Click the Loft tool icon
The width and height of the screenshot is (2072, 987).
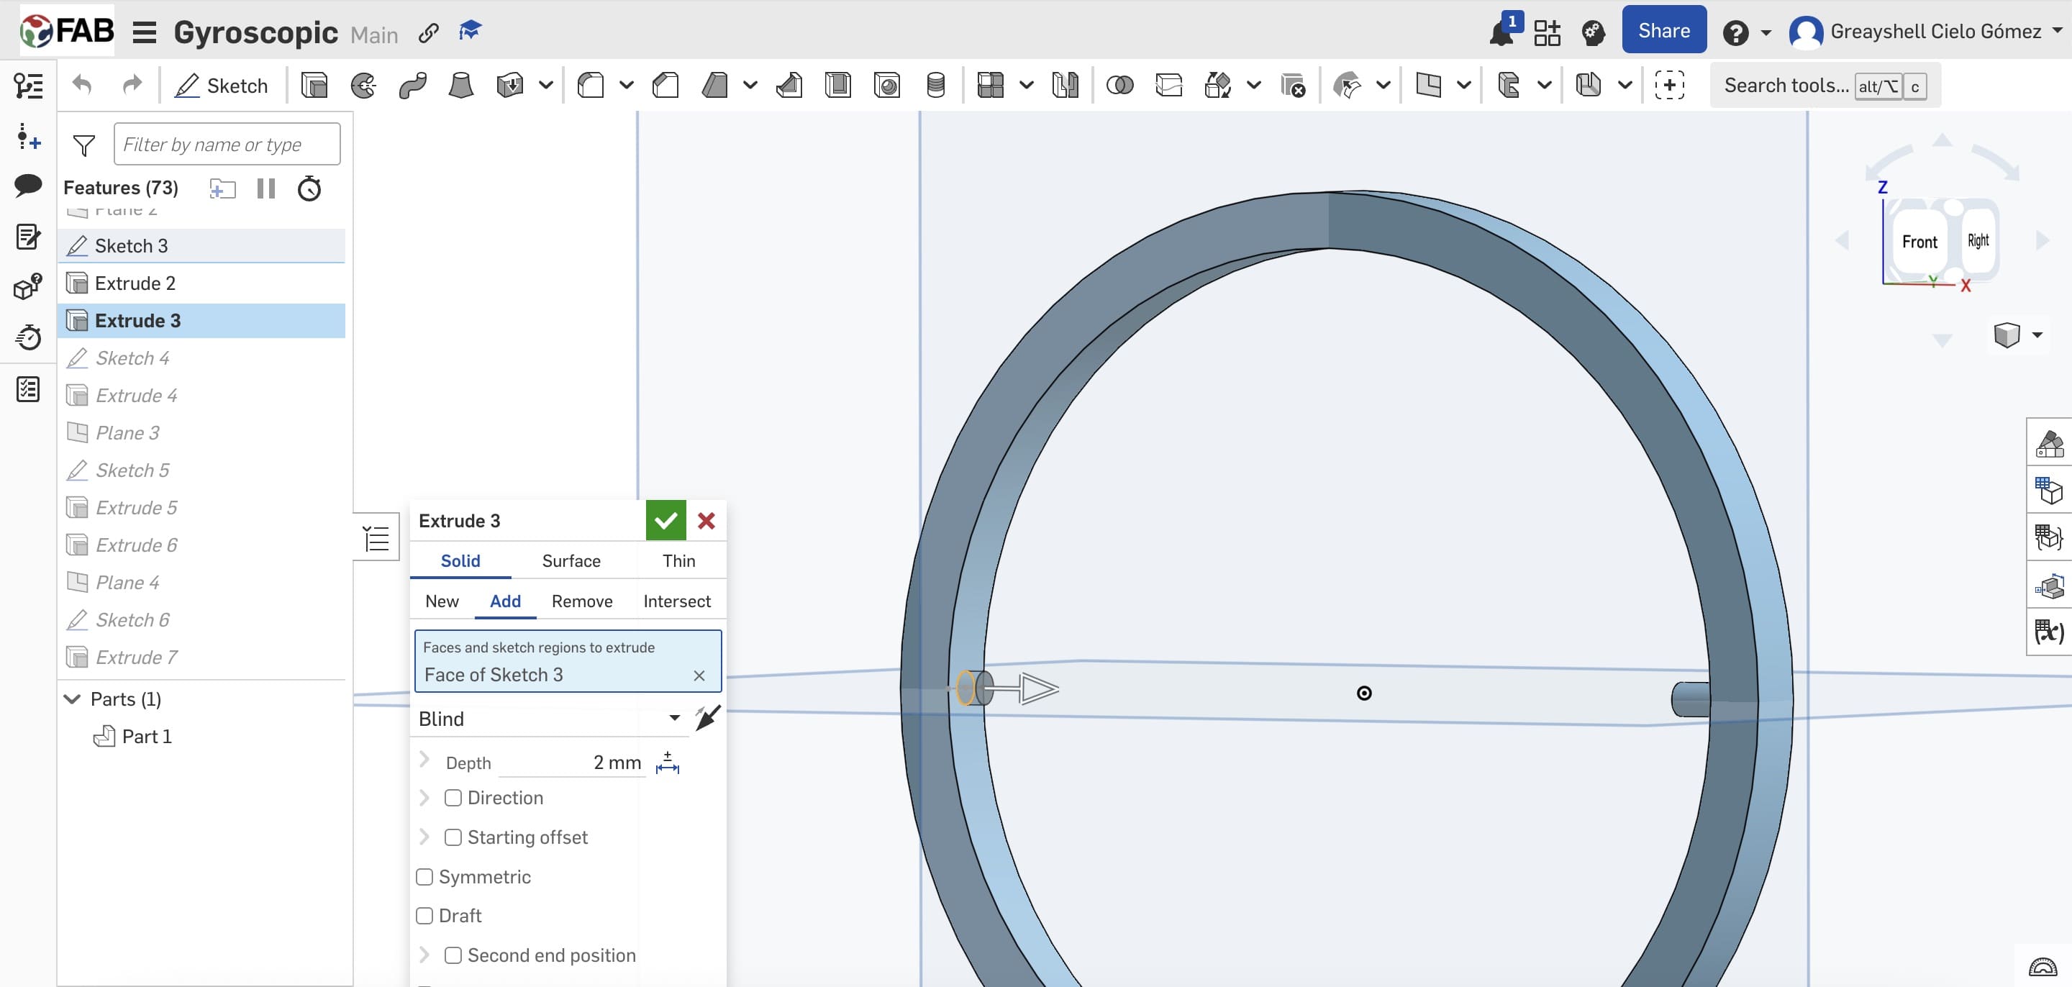point(461,86)
